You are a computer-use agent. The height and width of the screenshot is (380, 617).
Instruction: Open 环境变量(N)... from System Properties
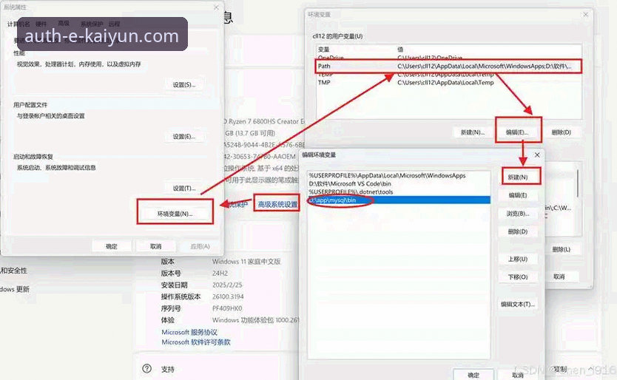pyautogui.click(x=175, y=214)
